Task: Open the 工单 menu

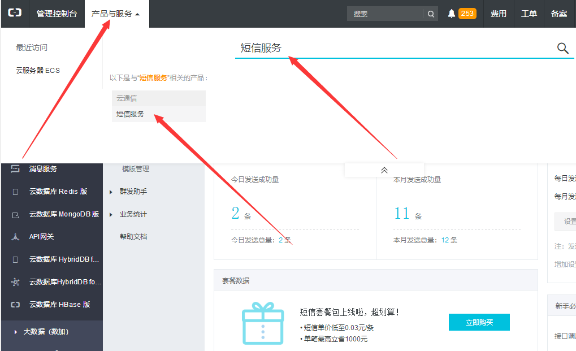Action: (529, 14)
